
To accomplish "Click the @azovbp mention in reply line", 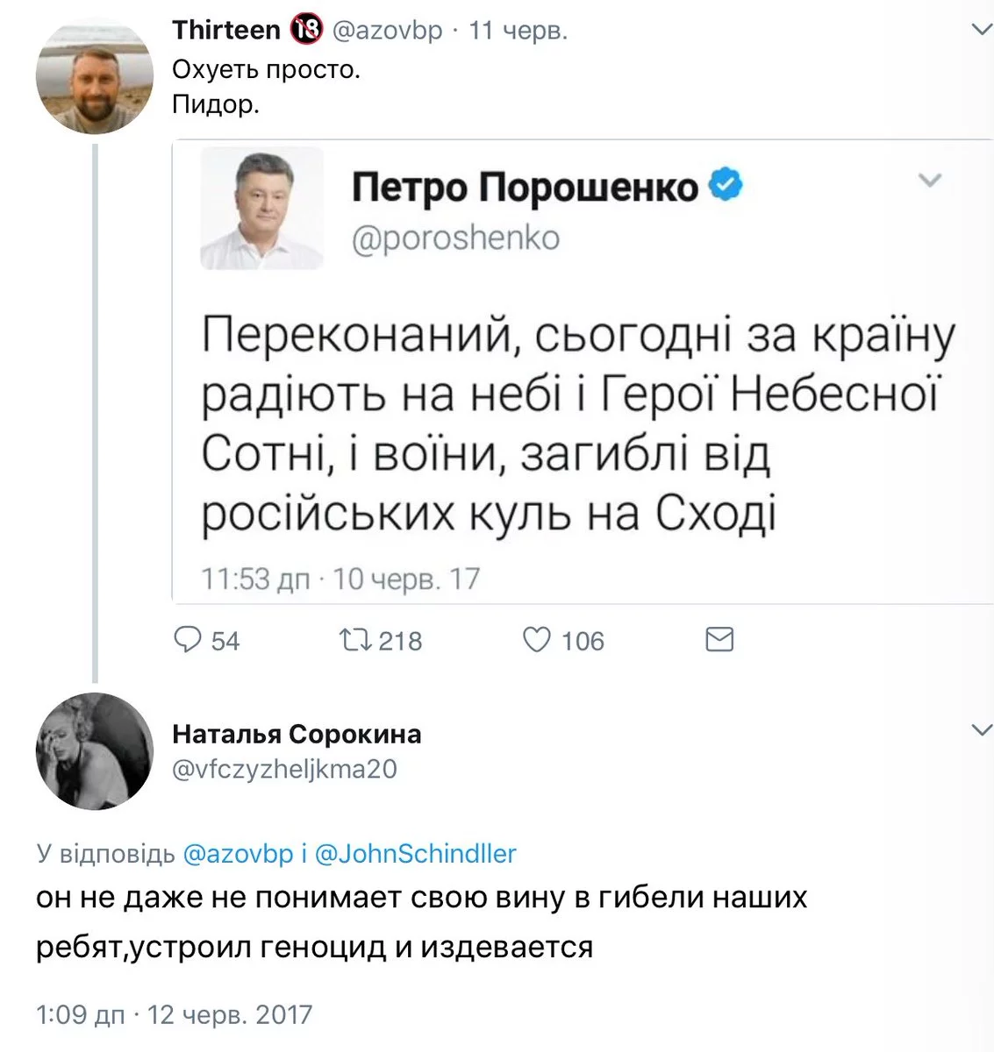I will point(237,853).
